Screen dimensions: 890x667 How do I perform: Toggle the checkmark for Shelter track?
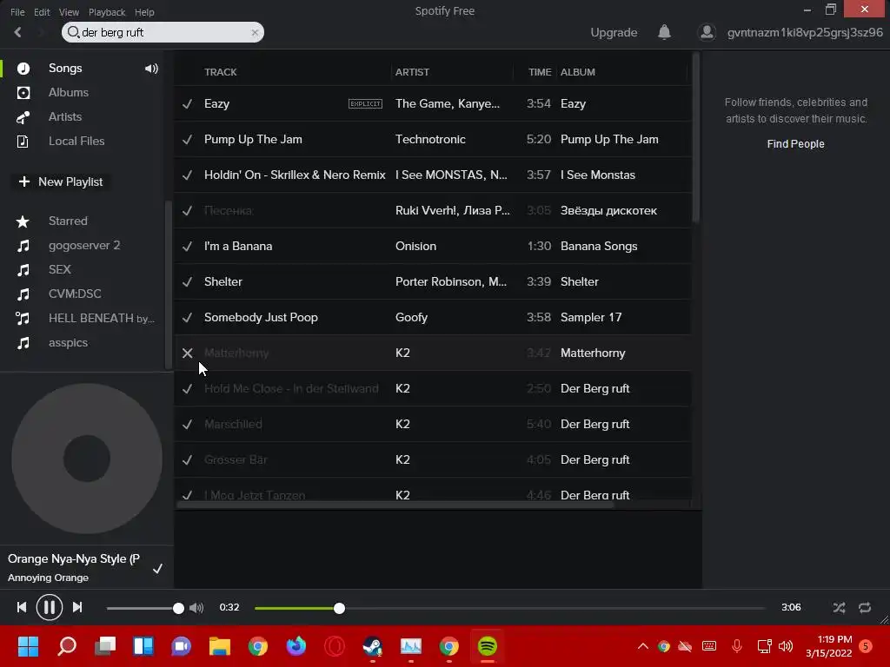[x=188, y=282]
